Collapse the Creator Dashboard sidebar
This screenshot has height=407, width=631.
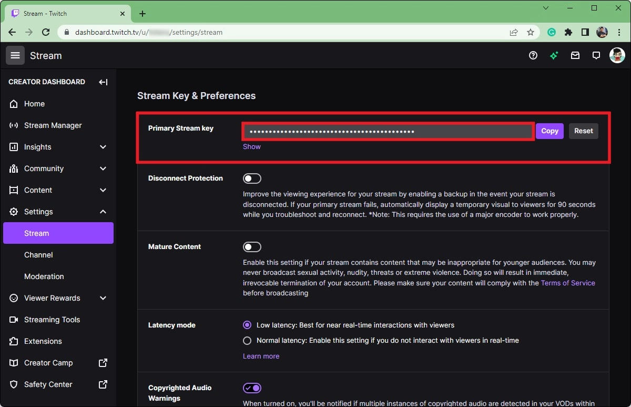click(103, 82)
